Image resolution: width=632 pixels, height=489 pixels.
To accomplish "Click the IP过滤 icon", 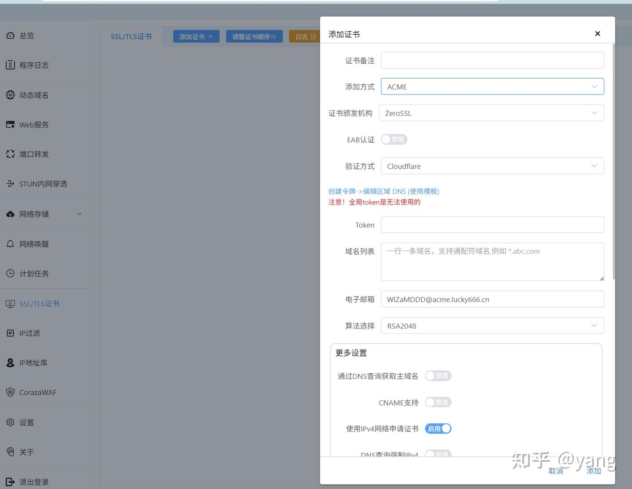I will pyautogui.click(x=11, y=333).
